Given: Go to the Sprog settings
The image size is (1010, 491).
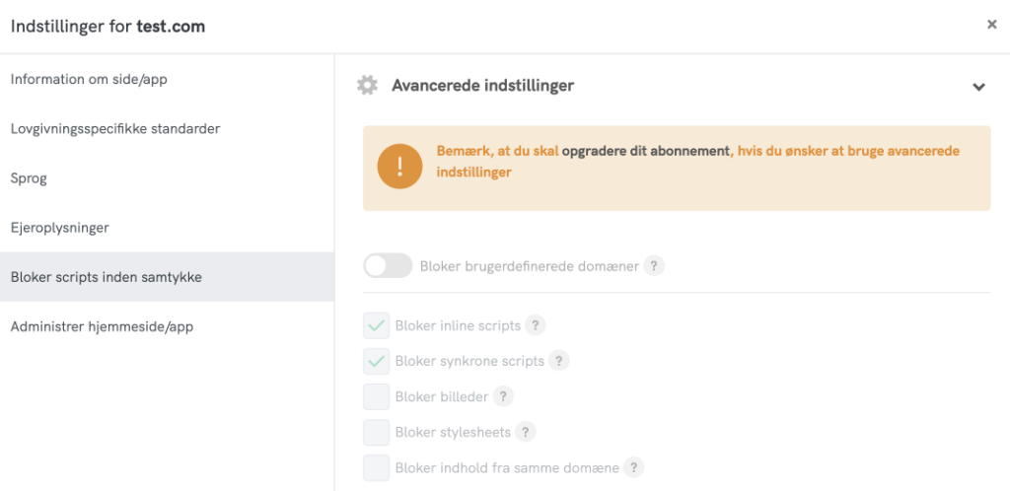Looking at the screenshot, I should [29, 178].
